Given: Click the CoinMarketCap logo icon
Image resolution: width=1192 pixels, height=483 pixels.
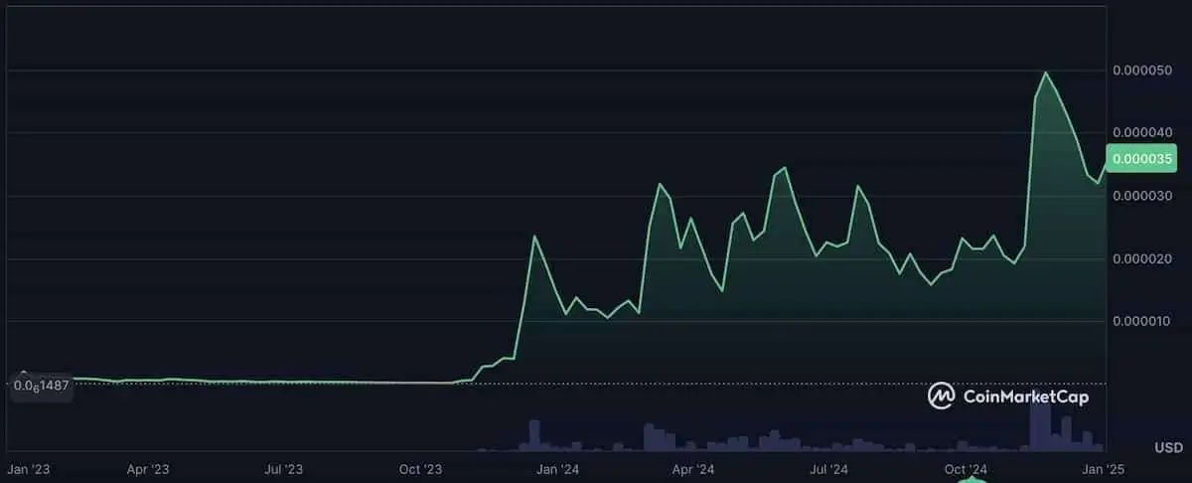Looking at the screenshot, I should [941, 396].
